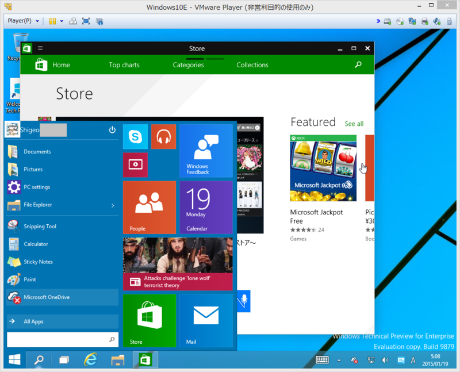Click the VMware hard disk device icon

pyautogui.click(x=387, y=21)
